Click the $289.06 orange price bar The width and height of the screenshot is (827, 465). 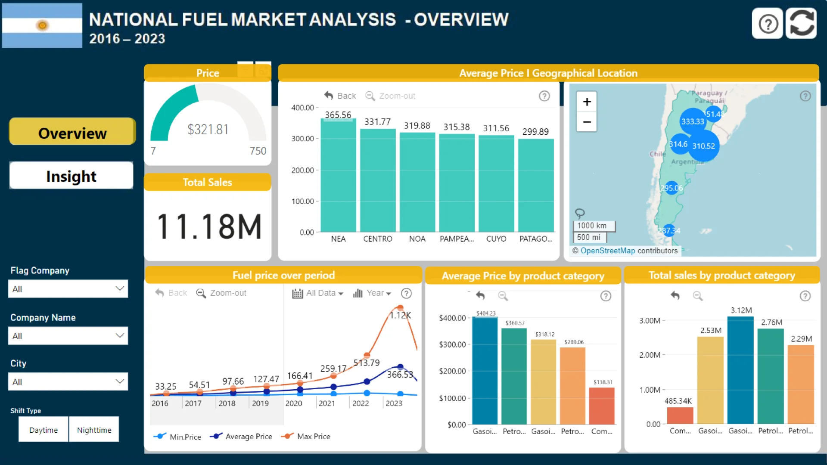click(x=573, y=386)
